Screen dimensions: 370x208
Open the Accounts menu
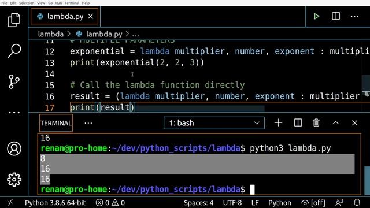[x=14, y=148]
